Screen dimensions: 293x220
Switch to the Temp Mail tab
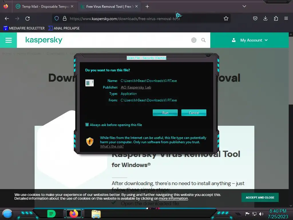coord(45,7)
